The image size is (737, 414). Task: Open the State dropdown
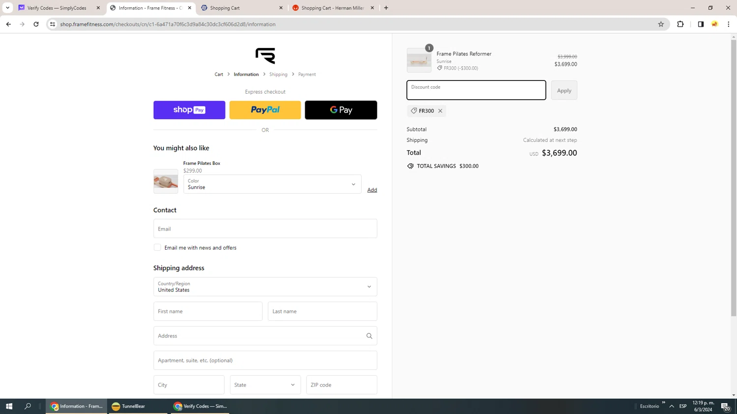pyautogui.click(x=265, y=385)
